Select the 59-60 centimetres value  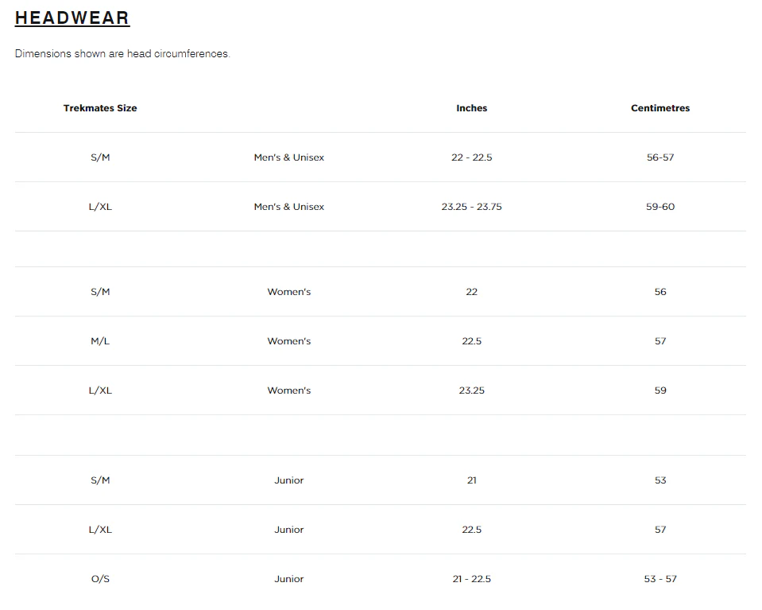(x=660, y=207)
